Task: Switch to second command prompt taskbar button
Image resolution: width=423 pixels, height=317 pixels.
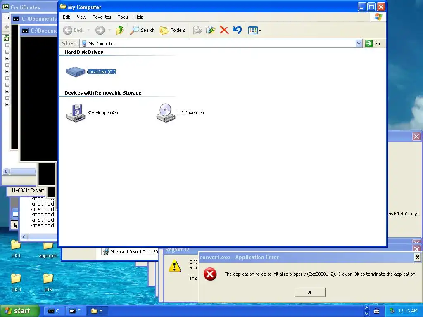Action: coord(75,311)
